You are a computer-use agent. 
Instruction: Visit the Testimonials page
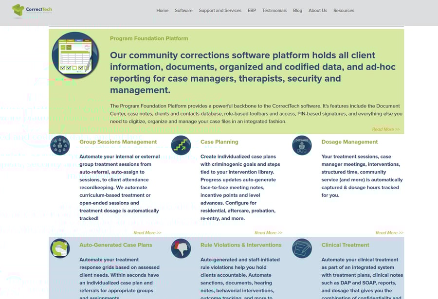[x=274, y=10]
